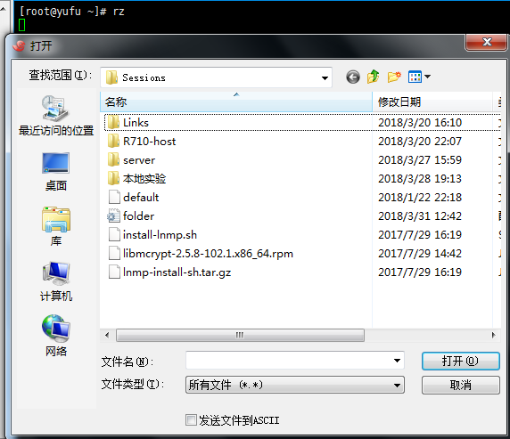Go up one folder level
Viewport: 510px width, 439px height.
tap(374, 77)
